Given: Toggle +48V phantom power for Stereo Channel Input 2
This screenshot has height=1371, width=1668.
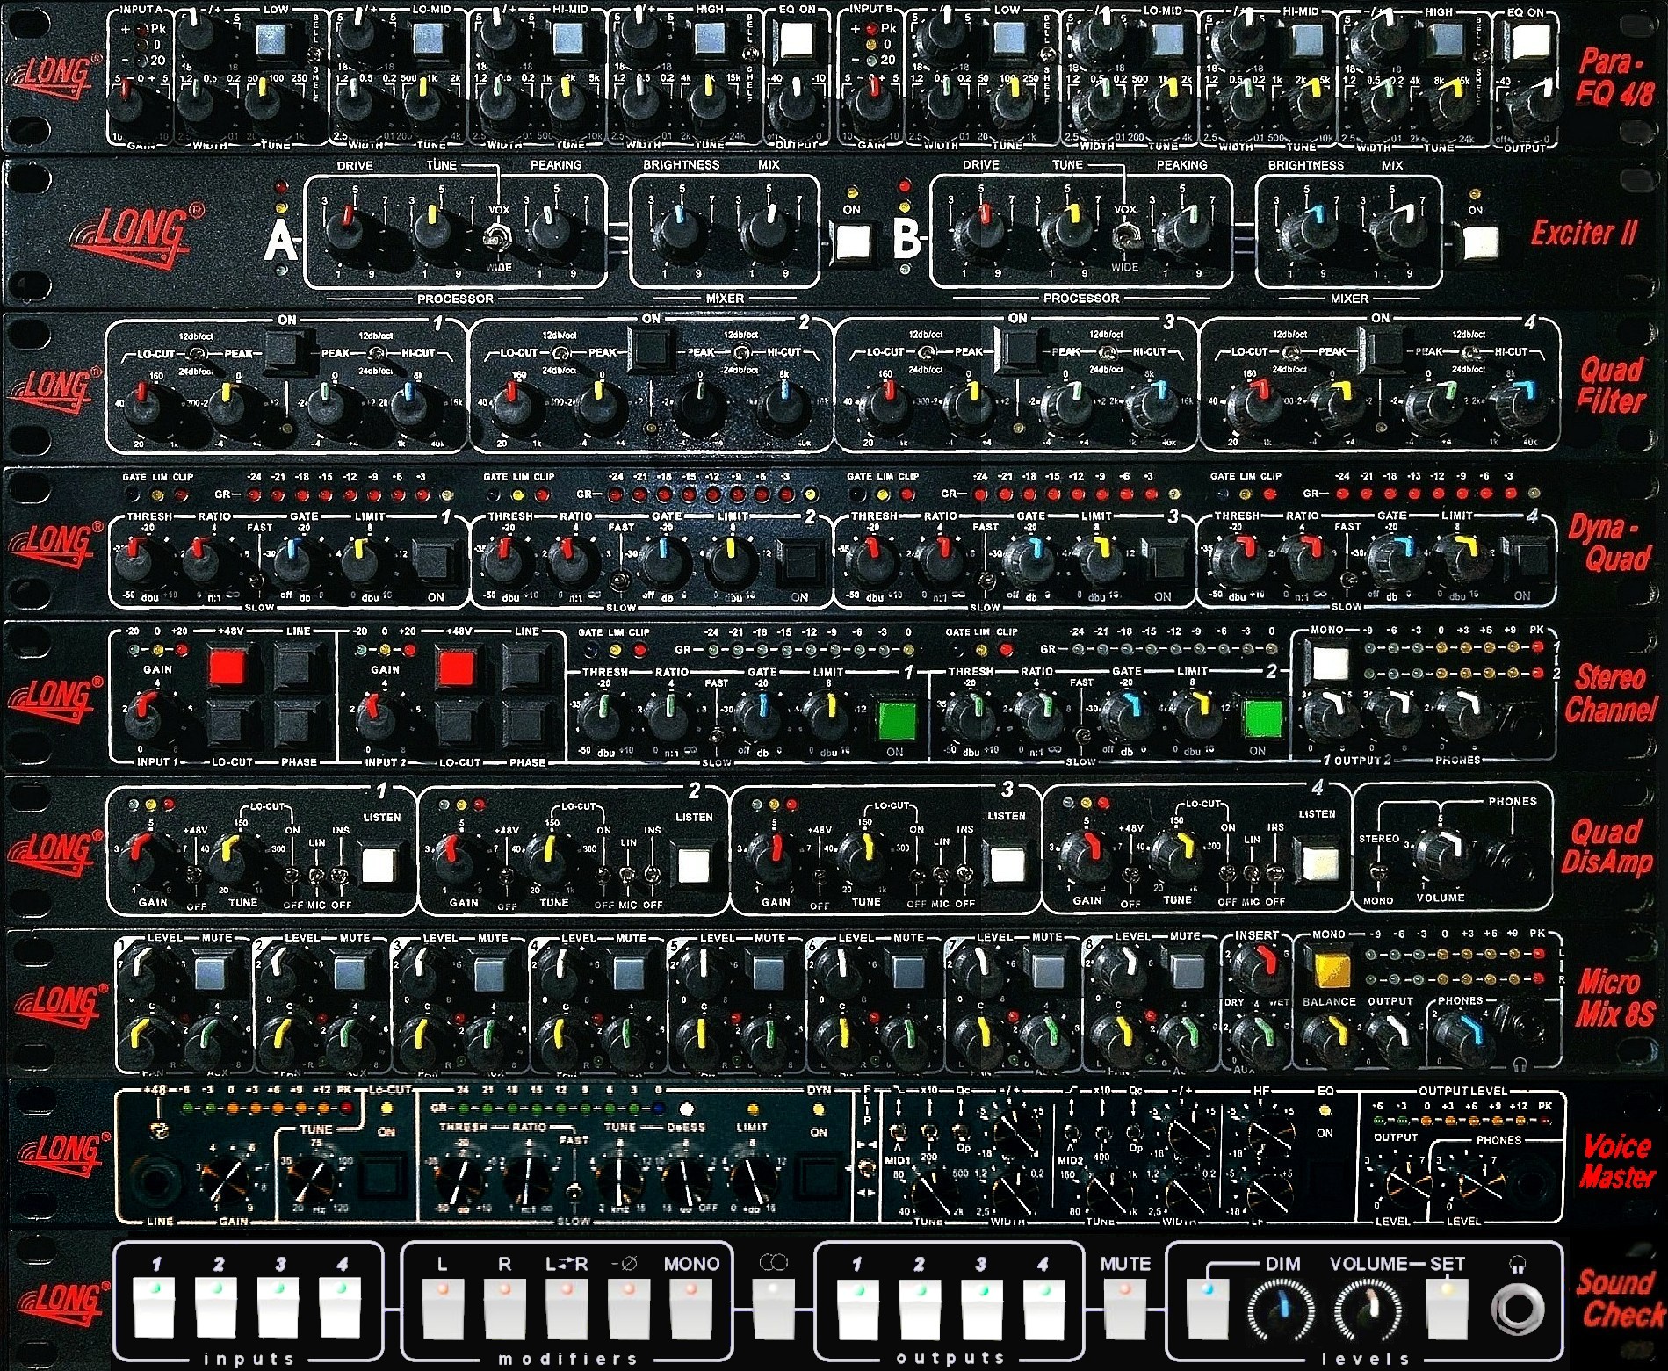Looking at the screenshot, I should coord(457,667).
